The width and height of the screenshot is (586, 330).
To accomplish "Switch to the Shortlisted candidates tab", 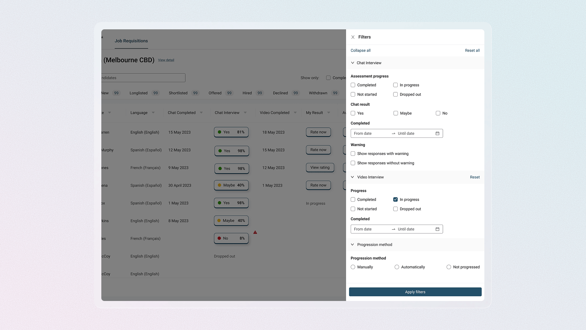I will [x=178, y=93].
